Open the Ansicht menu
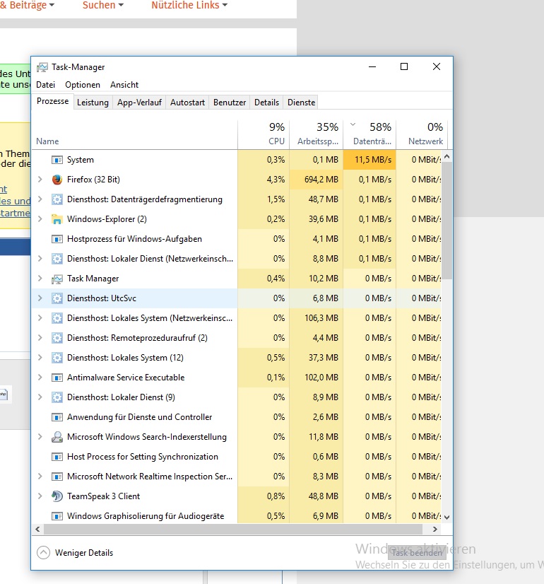This screenshot has width=544, height=584. click(x=124, y=85)
